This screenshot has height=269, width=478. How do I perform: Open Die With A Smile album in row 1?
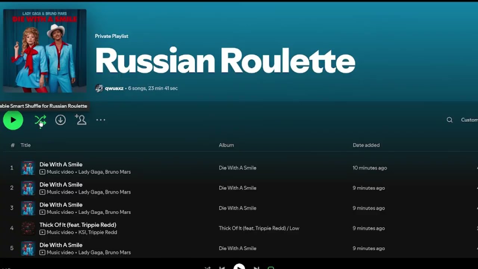click(x=238, y=168)
